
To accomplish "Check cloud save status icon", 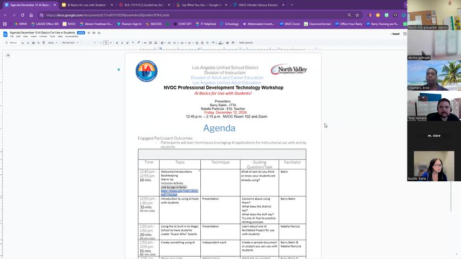I will pyautogui.click(x=99, y=32).
